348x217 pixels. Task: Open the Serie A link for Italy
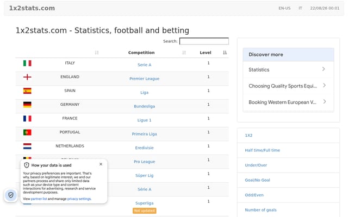click(x=144, y=65)
